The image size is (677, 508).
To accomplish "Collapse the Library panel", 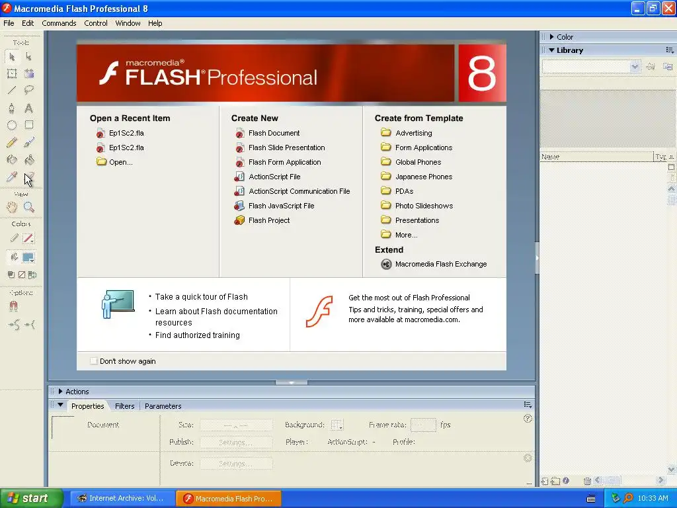I will pos(552,50).
